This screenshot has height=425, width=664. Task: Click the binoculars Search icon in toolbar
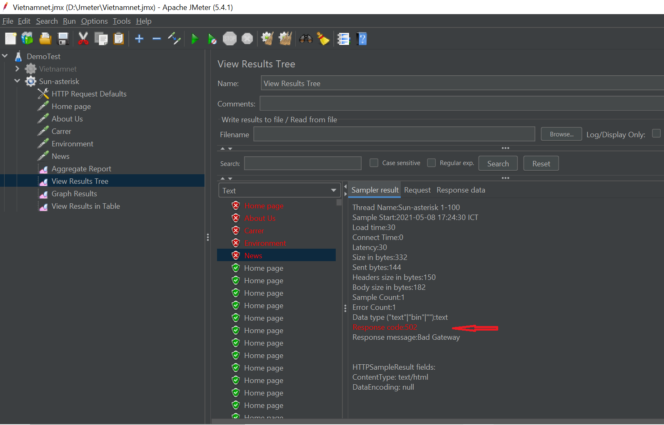pos(306,39)
